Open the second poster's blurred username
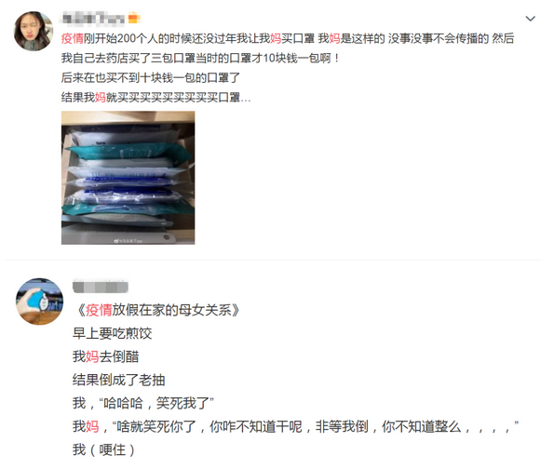This screenshot has height=469, width=554. [101, 287]
